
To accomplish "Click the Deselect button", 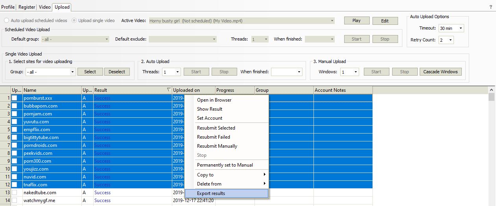I will click(x=117, y=72).
